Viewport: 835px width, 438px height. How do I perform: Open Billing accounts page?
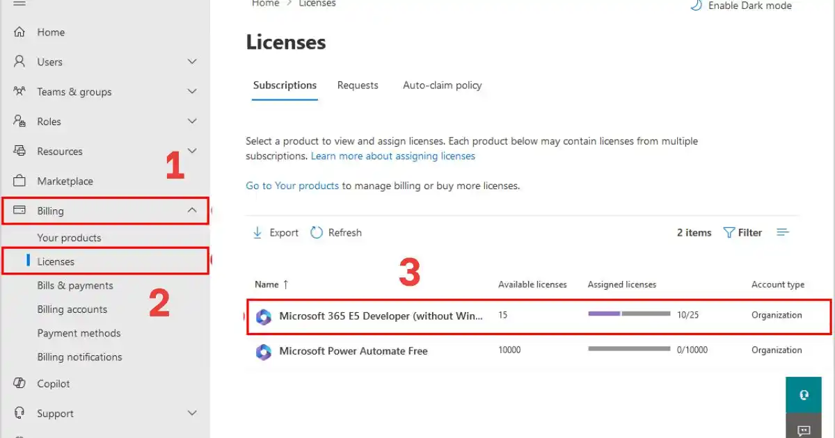(x=72, y=309)
